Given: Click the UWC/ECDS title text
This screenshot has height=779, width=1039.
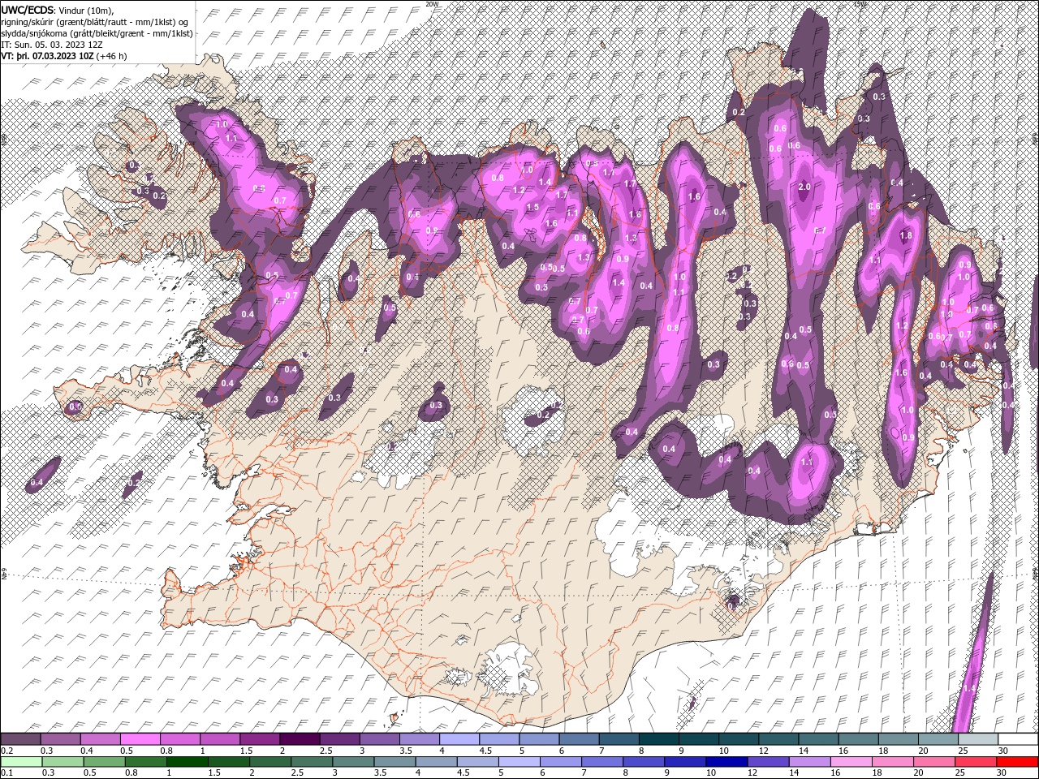Looking at the screenshot, I should point(28,10).
